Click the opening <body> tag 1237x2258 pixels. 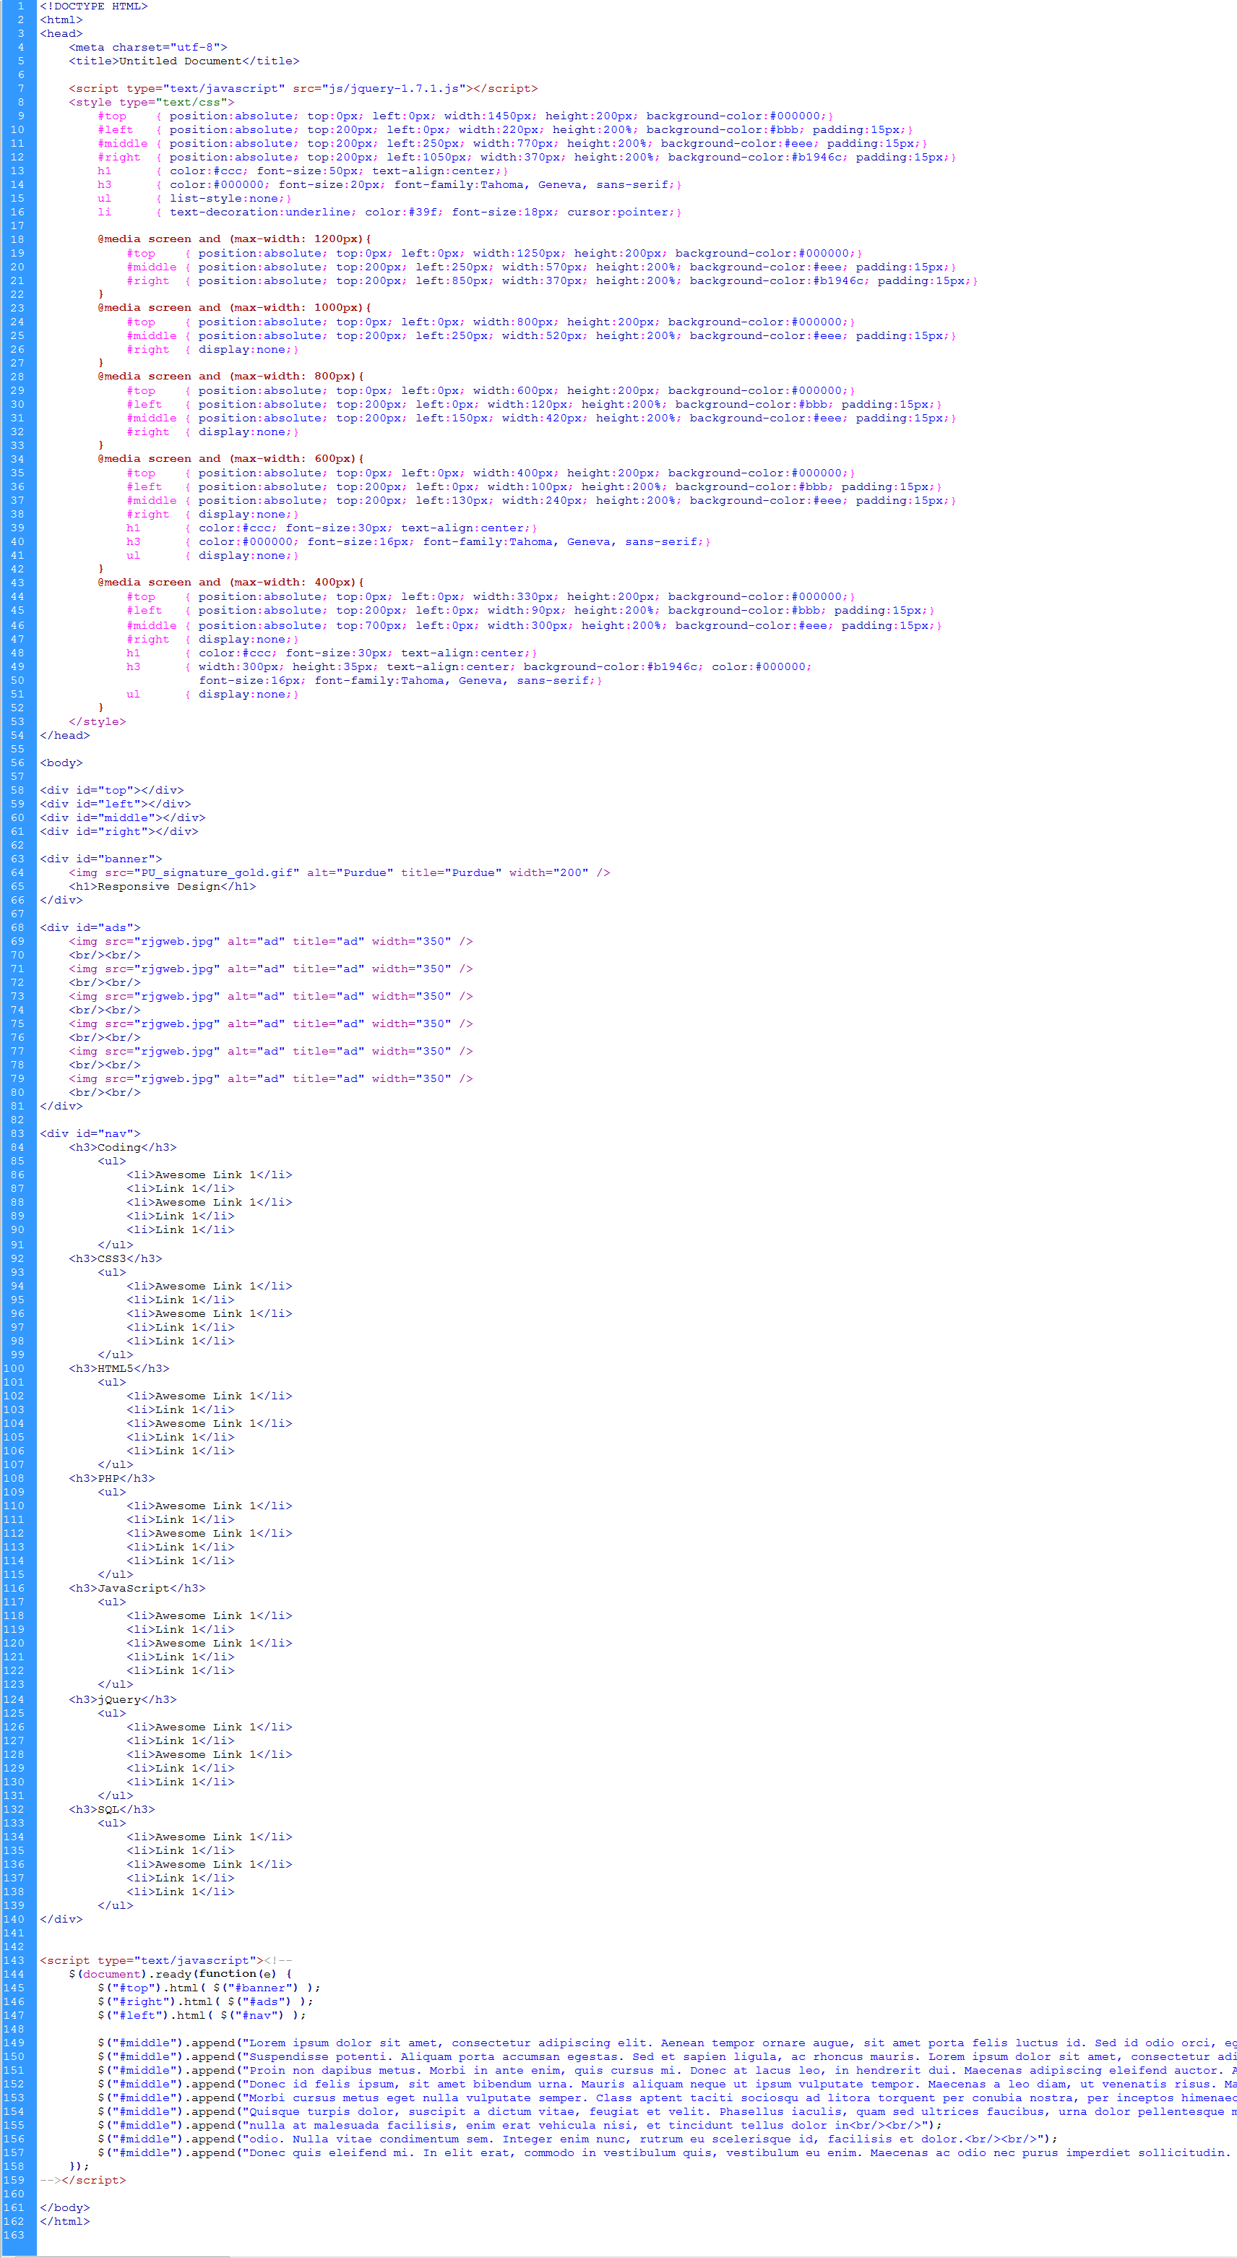[x=61, y=763]
